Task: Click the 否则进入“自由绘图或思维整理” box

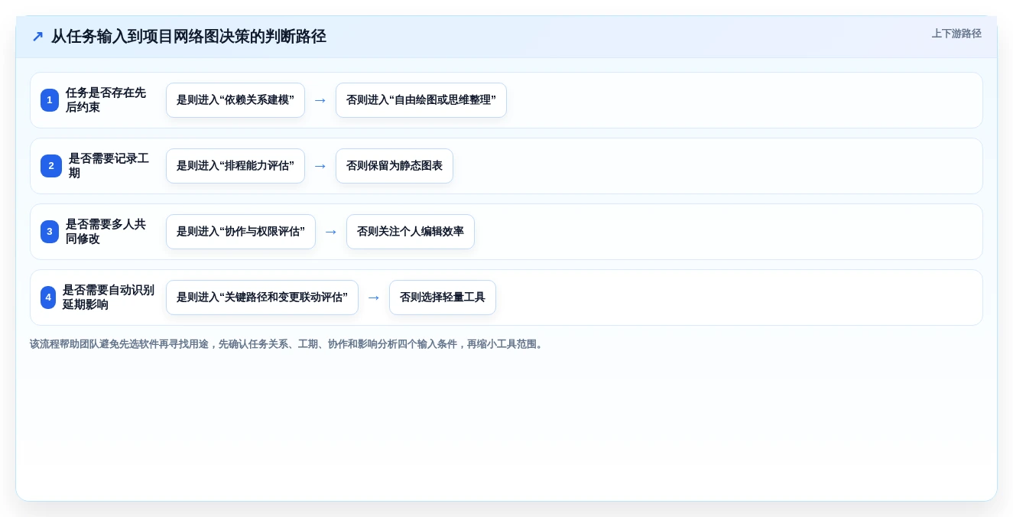Action: coord(421,100)
